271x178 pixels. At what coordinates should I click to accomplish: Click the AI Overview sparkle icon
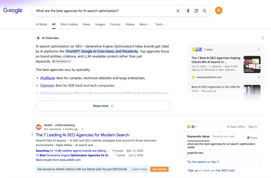click(x=38, y=38)
